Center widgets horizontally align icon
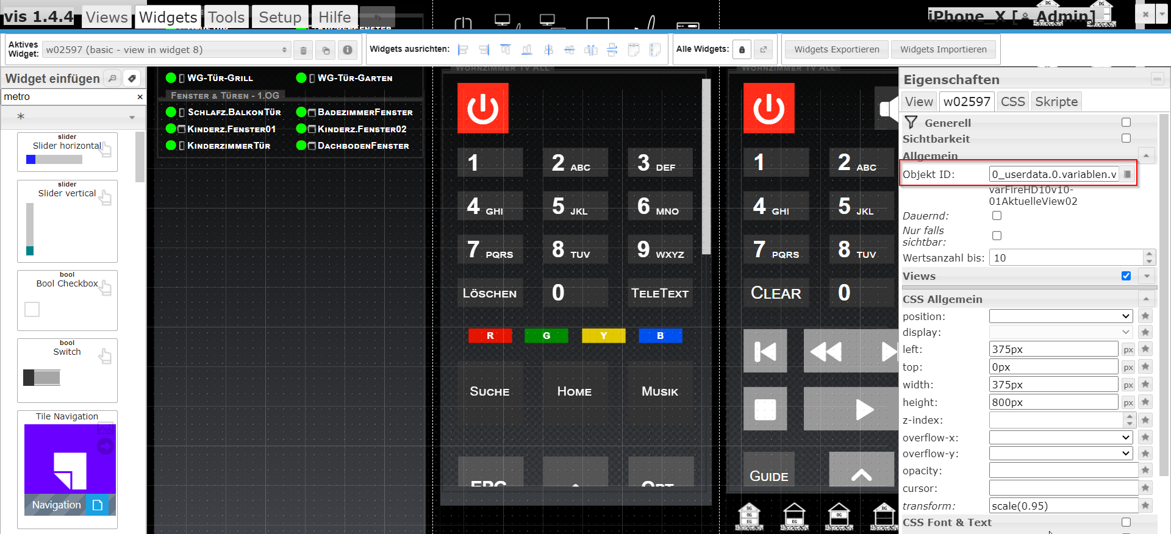The height and width of the screenshot is (534, 1171). pyautogui.click(x=570, y=50)
